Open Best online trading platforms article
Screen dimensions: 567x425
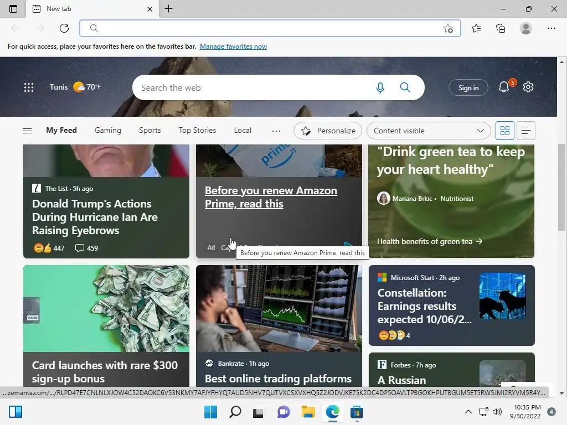click(x=278, y=379)
